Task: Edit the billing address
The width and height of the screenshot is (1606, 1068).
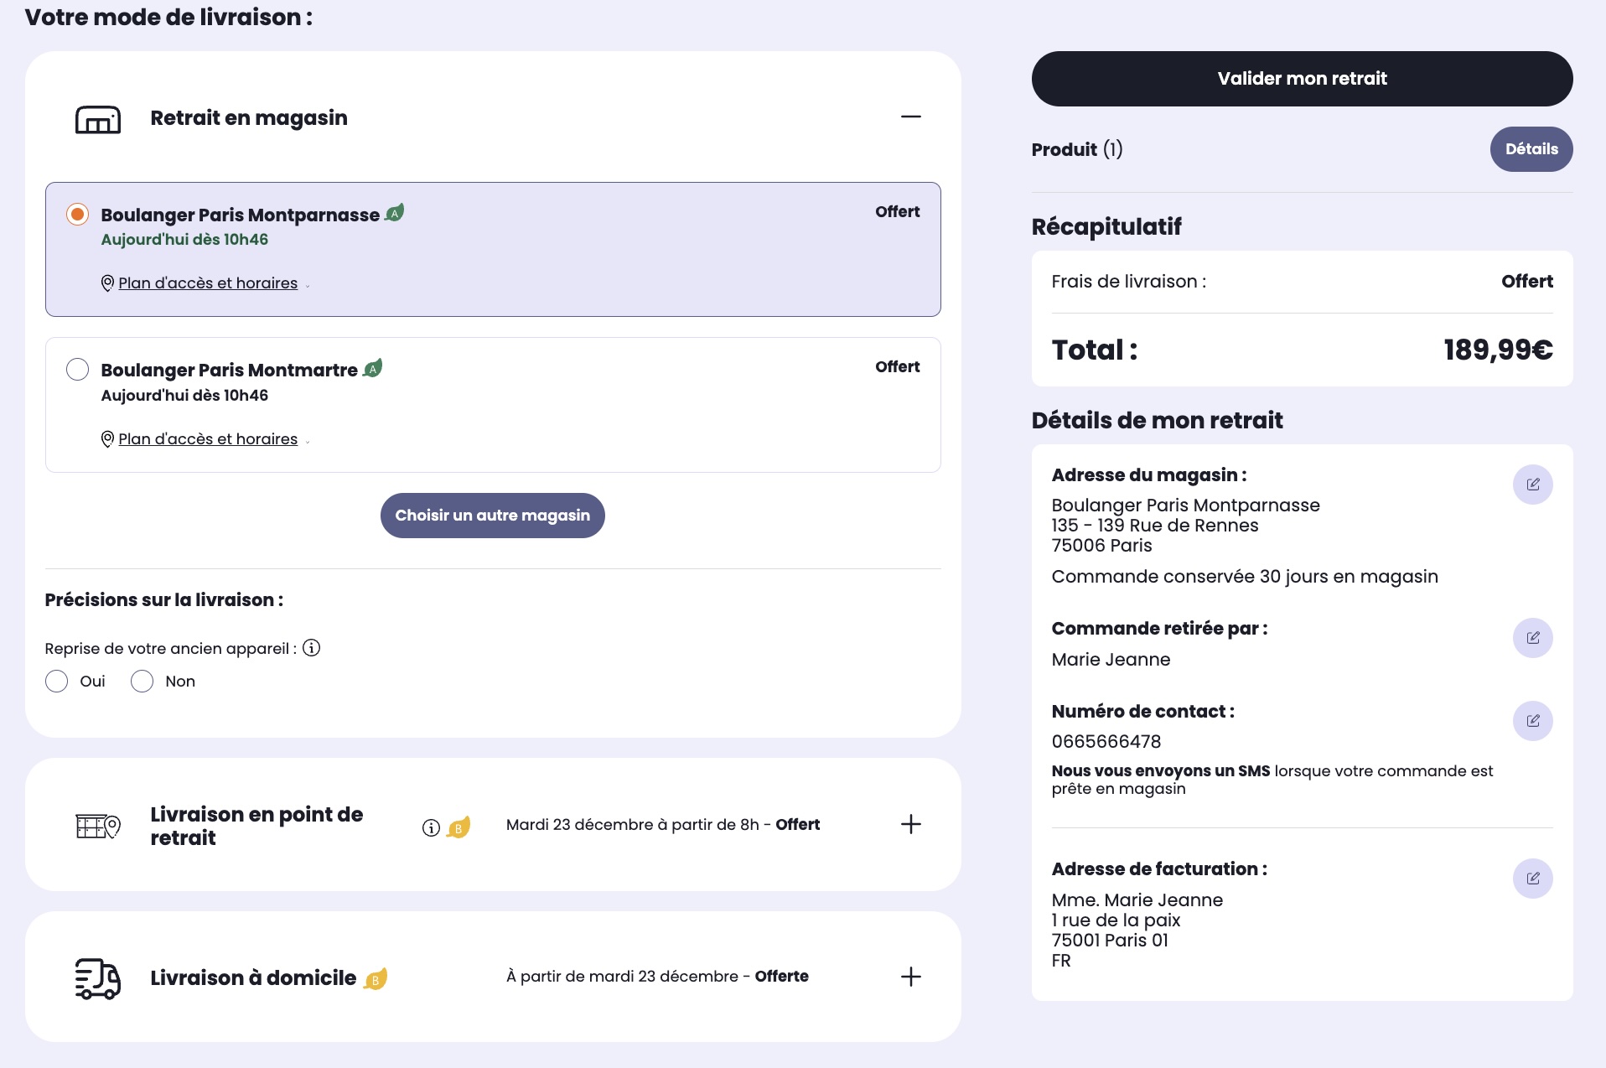Action: pyautogui.click(x=1532, y=879)
